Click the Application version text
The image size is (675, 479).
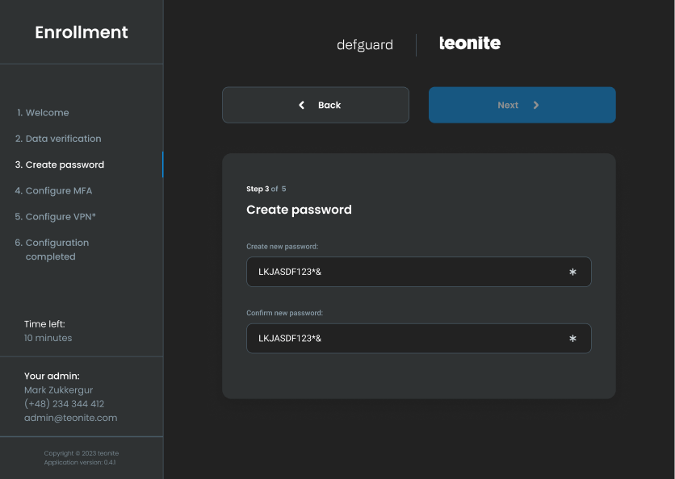point(82,462)
